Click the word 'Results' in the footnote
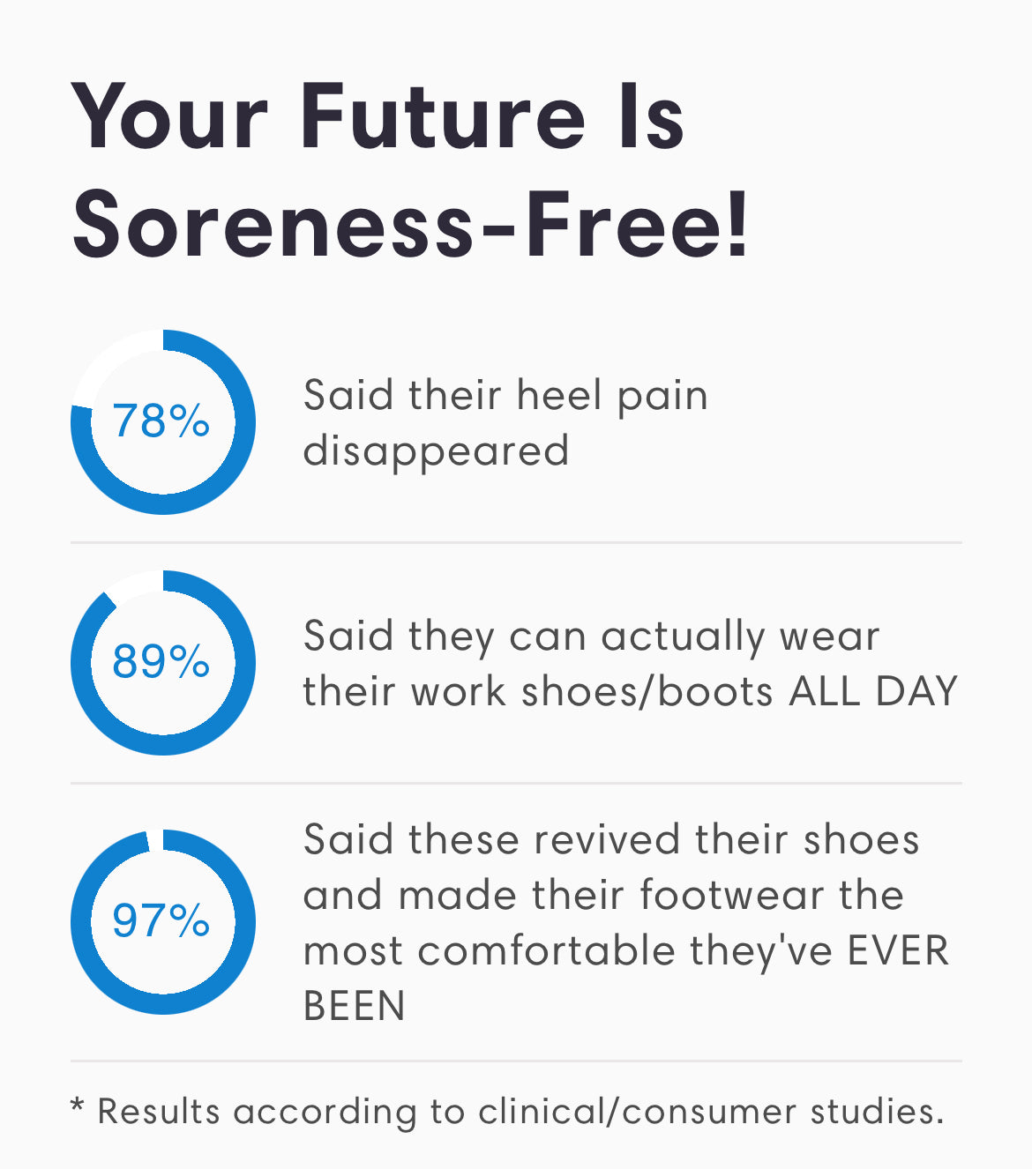 (x=158, y=1111)
